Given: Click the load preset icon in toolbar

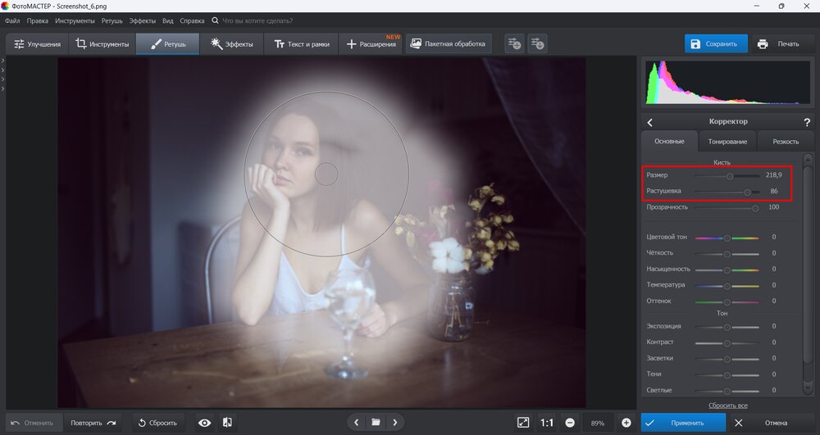Looking at the screenshot, I should pyautogui.click(x=537, y=43).
